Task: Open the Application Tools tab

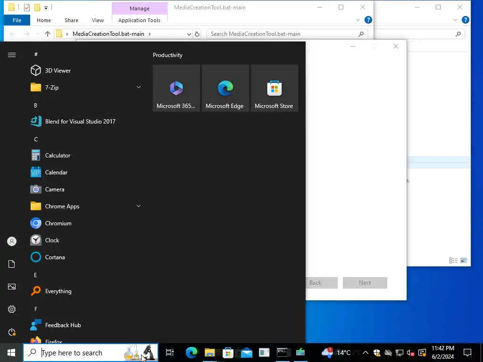Action: click(139, 20)
